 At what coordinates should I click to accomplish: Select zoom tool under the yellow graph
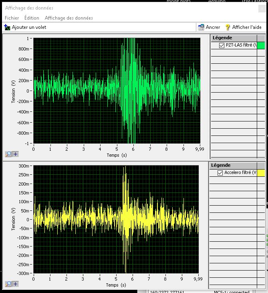pyautogui.click(x=9, y=284)
